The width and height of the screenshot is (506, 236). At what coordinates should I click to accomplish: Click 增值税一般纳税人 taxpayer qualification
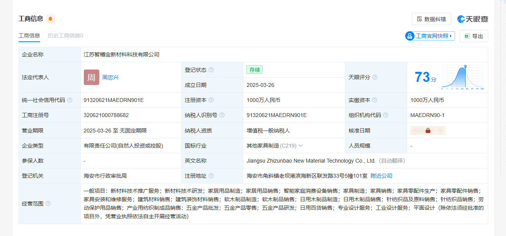(268, 131)
